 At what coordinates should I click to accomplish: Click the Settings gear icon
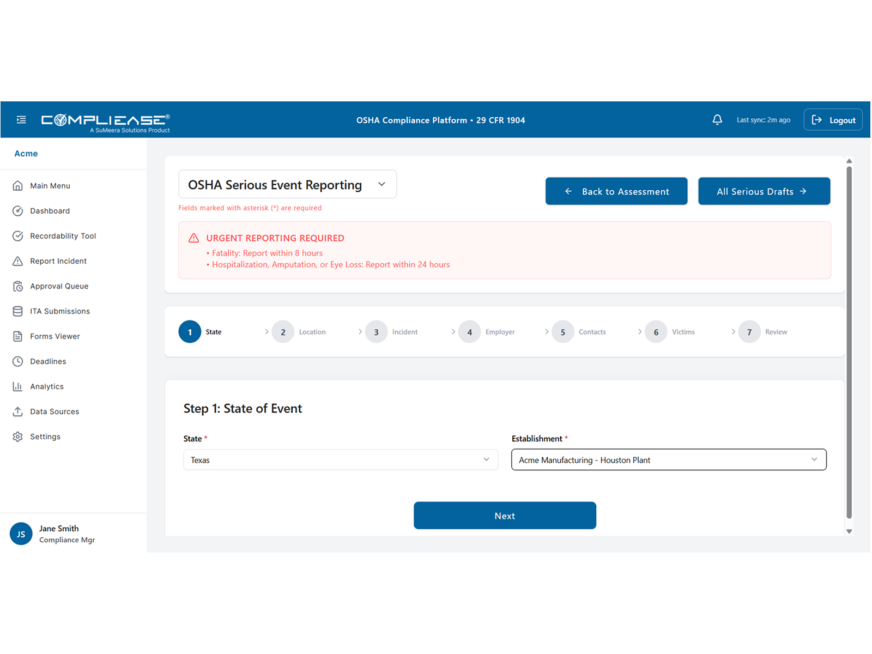(18, 437)
